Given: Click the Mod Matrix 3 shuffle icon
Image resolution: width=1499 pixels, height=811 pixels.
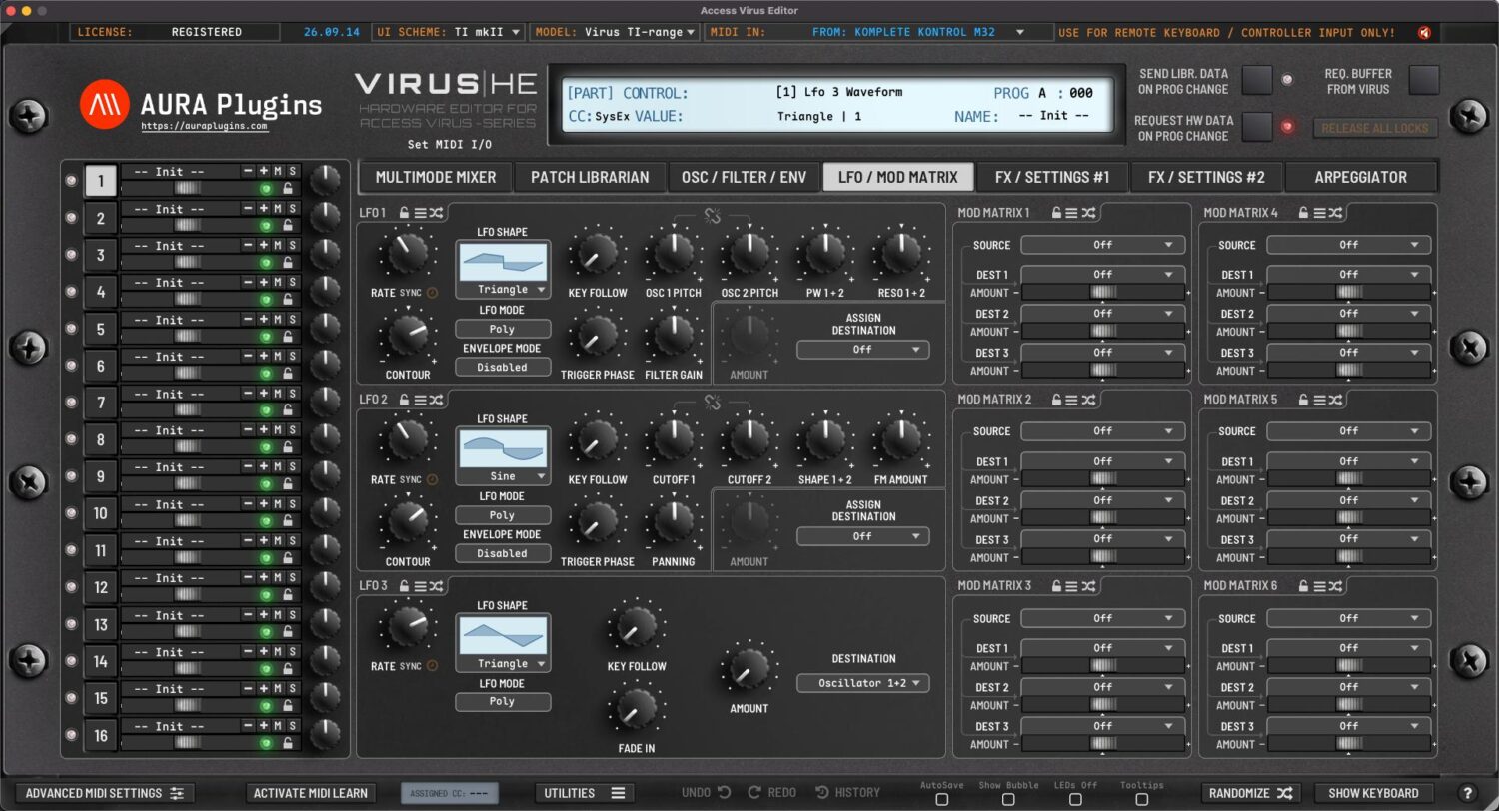Looking at the screenshot, I should click(x=1088, y=586).
